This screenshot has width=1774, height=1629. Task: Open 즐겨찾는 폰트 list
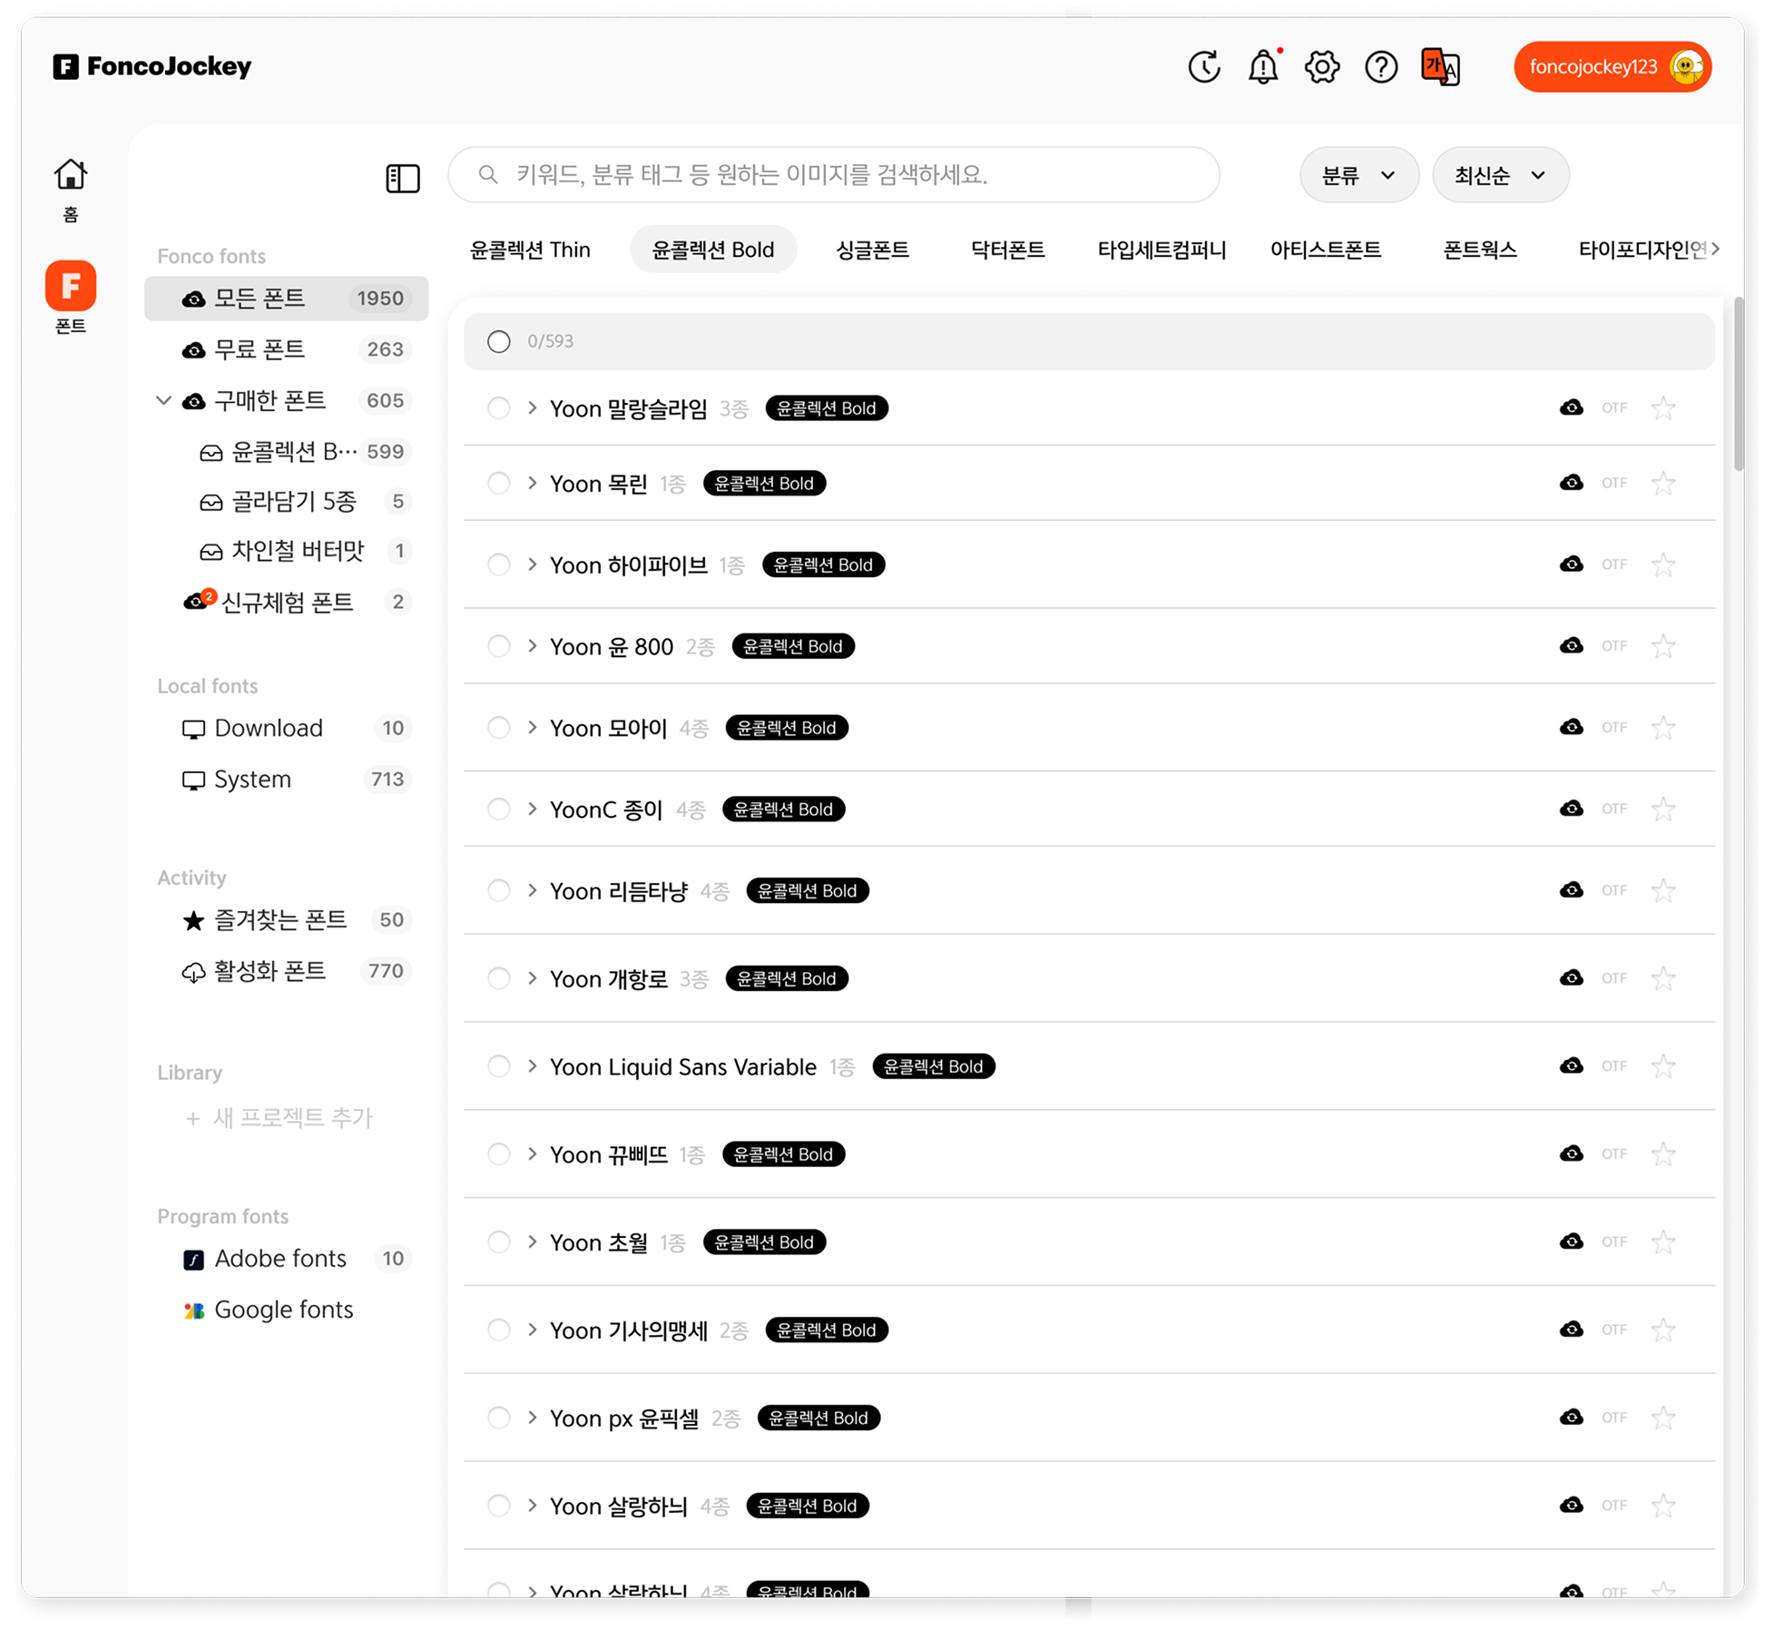287,920
